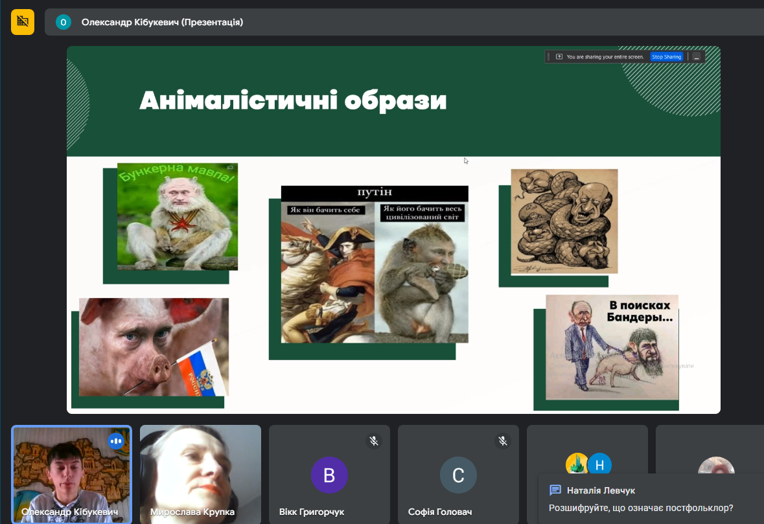Click muted mic icon on Вікк Григорчук tile
This screenshot has height=524, width=764.
(x=373, y=441)
